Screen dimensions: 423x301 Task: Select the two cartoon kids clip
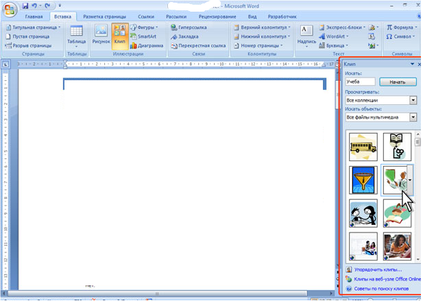point(363,213)
